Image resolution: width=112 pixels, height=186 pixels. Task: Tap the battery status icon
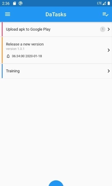pyautogui.click(x=109, y=3)
